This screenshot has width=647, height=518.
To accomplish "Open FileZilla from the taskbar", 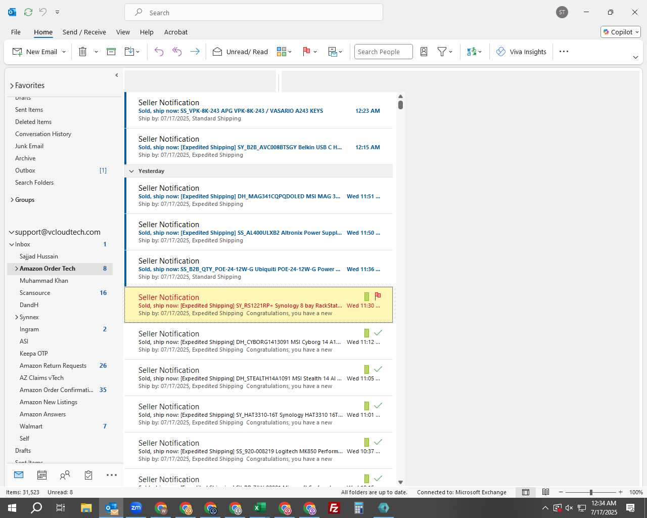I will pyautogui.click(x=334, y=508).
